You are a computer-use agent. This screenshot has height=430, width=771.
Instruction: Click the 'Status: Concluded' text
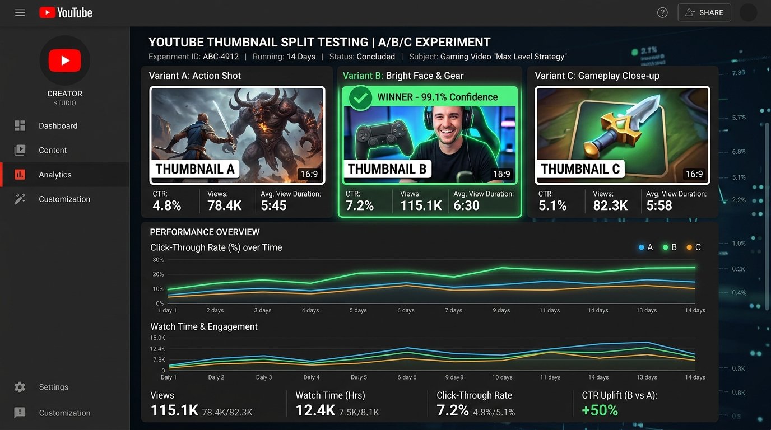coord(362,57)
